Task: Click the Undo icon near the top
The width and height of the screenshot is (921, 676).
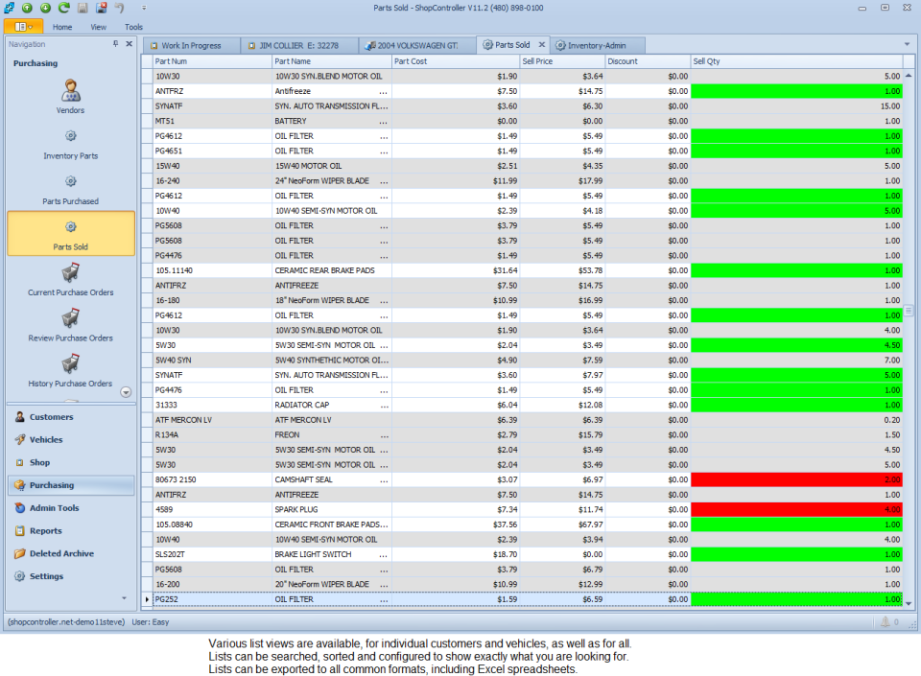Action: tap(120, 8)
